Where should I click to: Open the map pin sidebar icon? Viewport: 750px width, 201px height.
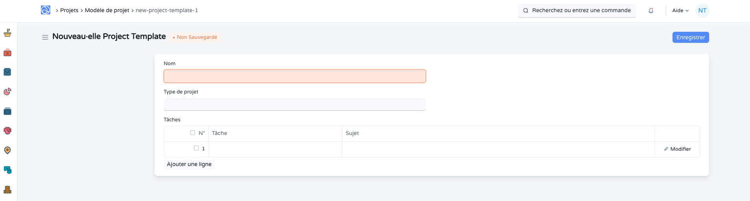(x=7, y=150)
